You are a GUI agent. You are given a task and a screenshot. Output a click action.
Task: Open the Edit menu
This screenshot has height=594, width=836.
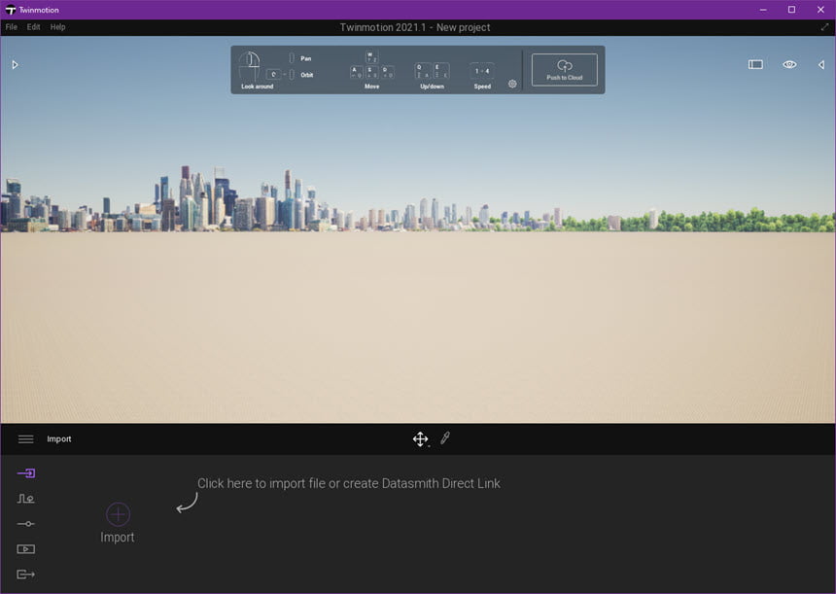34,26
